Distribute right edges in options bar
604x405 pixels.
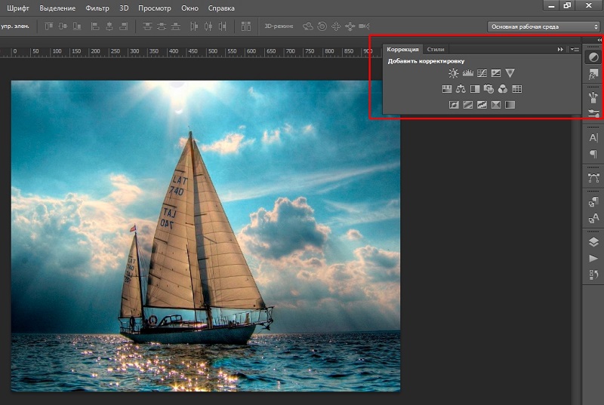[222, 26]
